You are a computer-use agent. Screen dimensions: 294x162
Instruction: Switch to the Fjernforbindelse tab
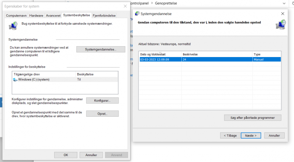[x=104, y=16]
